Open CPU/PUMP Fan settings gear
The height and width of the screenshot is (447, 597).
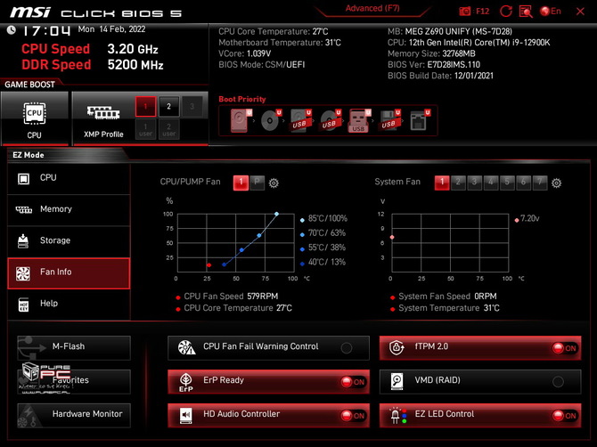[x=274, y=183]
